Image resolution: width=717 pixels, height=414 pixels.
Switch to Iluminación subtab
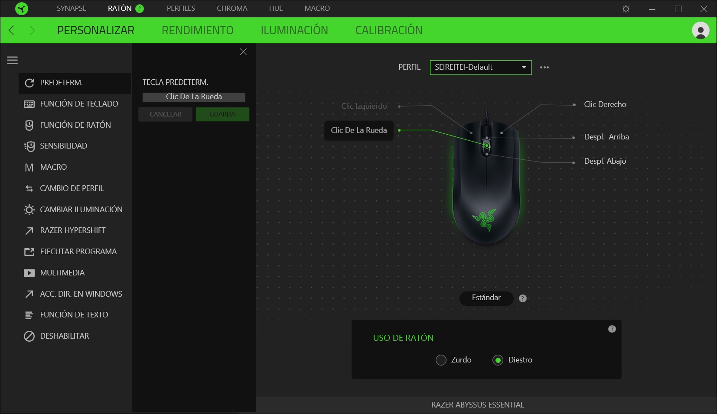coord(294,30)
